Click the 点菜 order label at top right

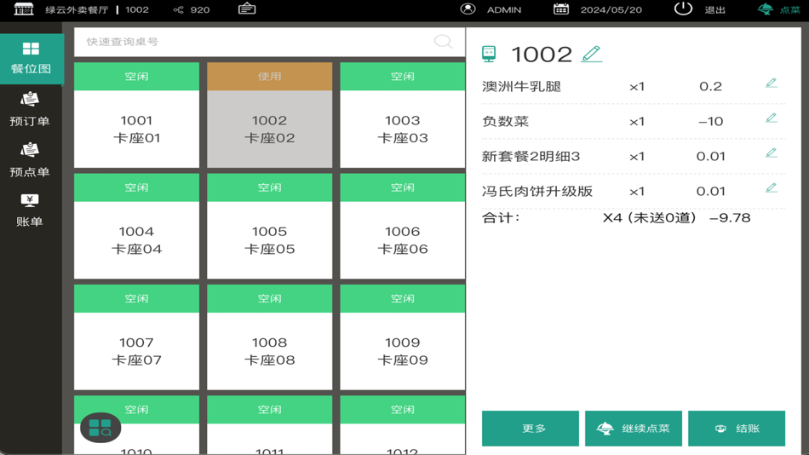(x=790, y=10)
